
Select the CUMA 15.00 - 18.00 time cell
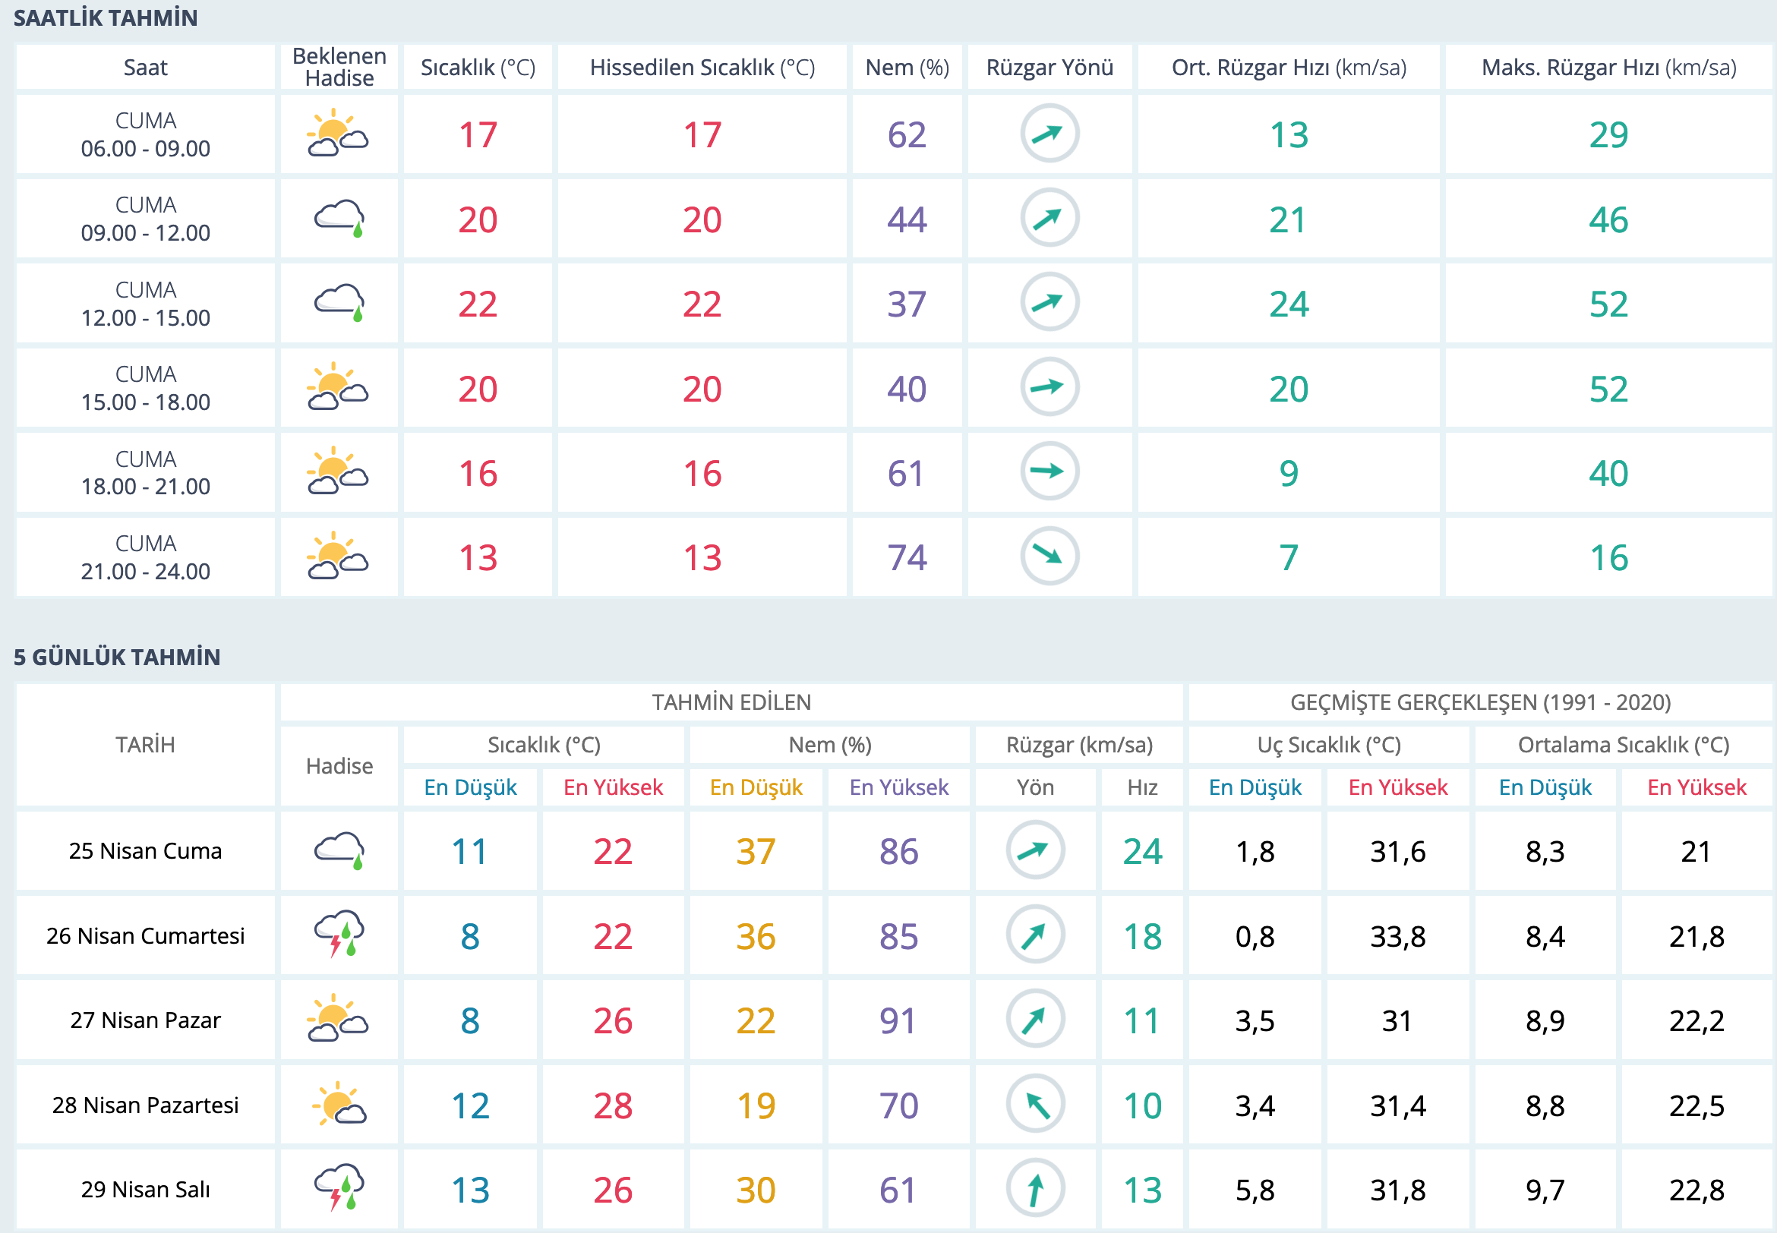click(x=145, y=389)
